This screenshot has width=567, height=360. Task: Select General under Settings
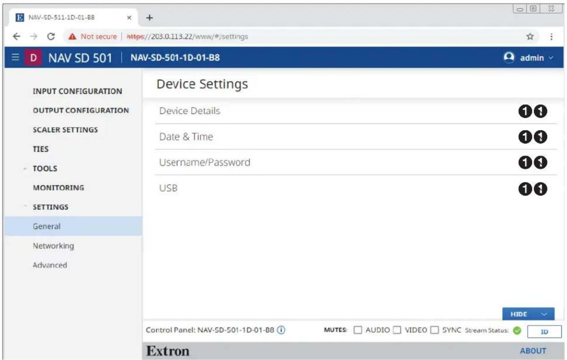73,227
